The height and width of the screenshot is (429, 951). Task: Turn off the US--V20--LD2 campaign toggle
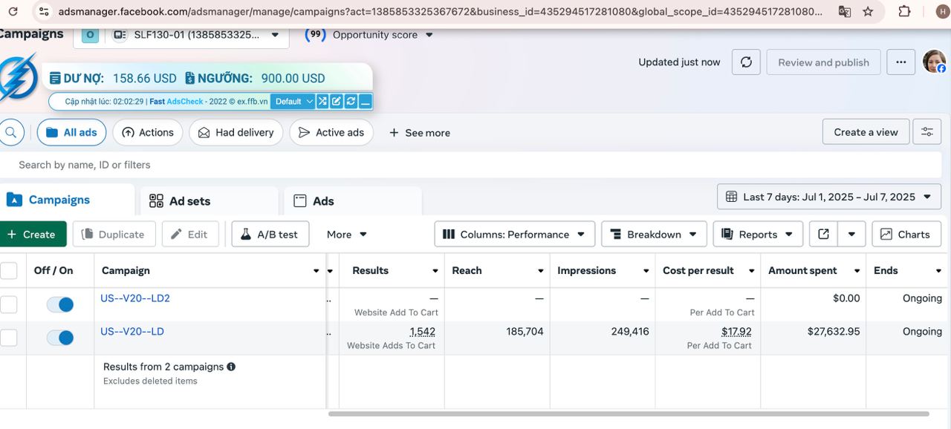(60, 304)
